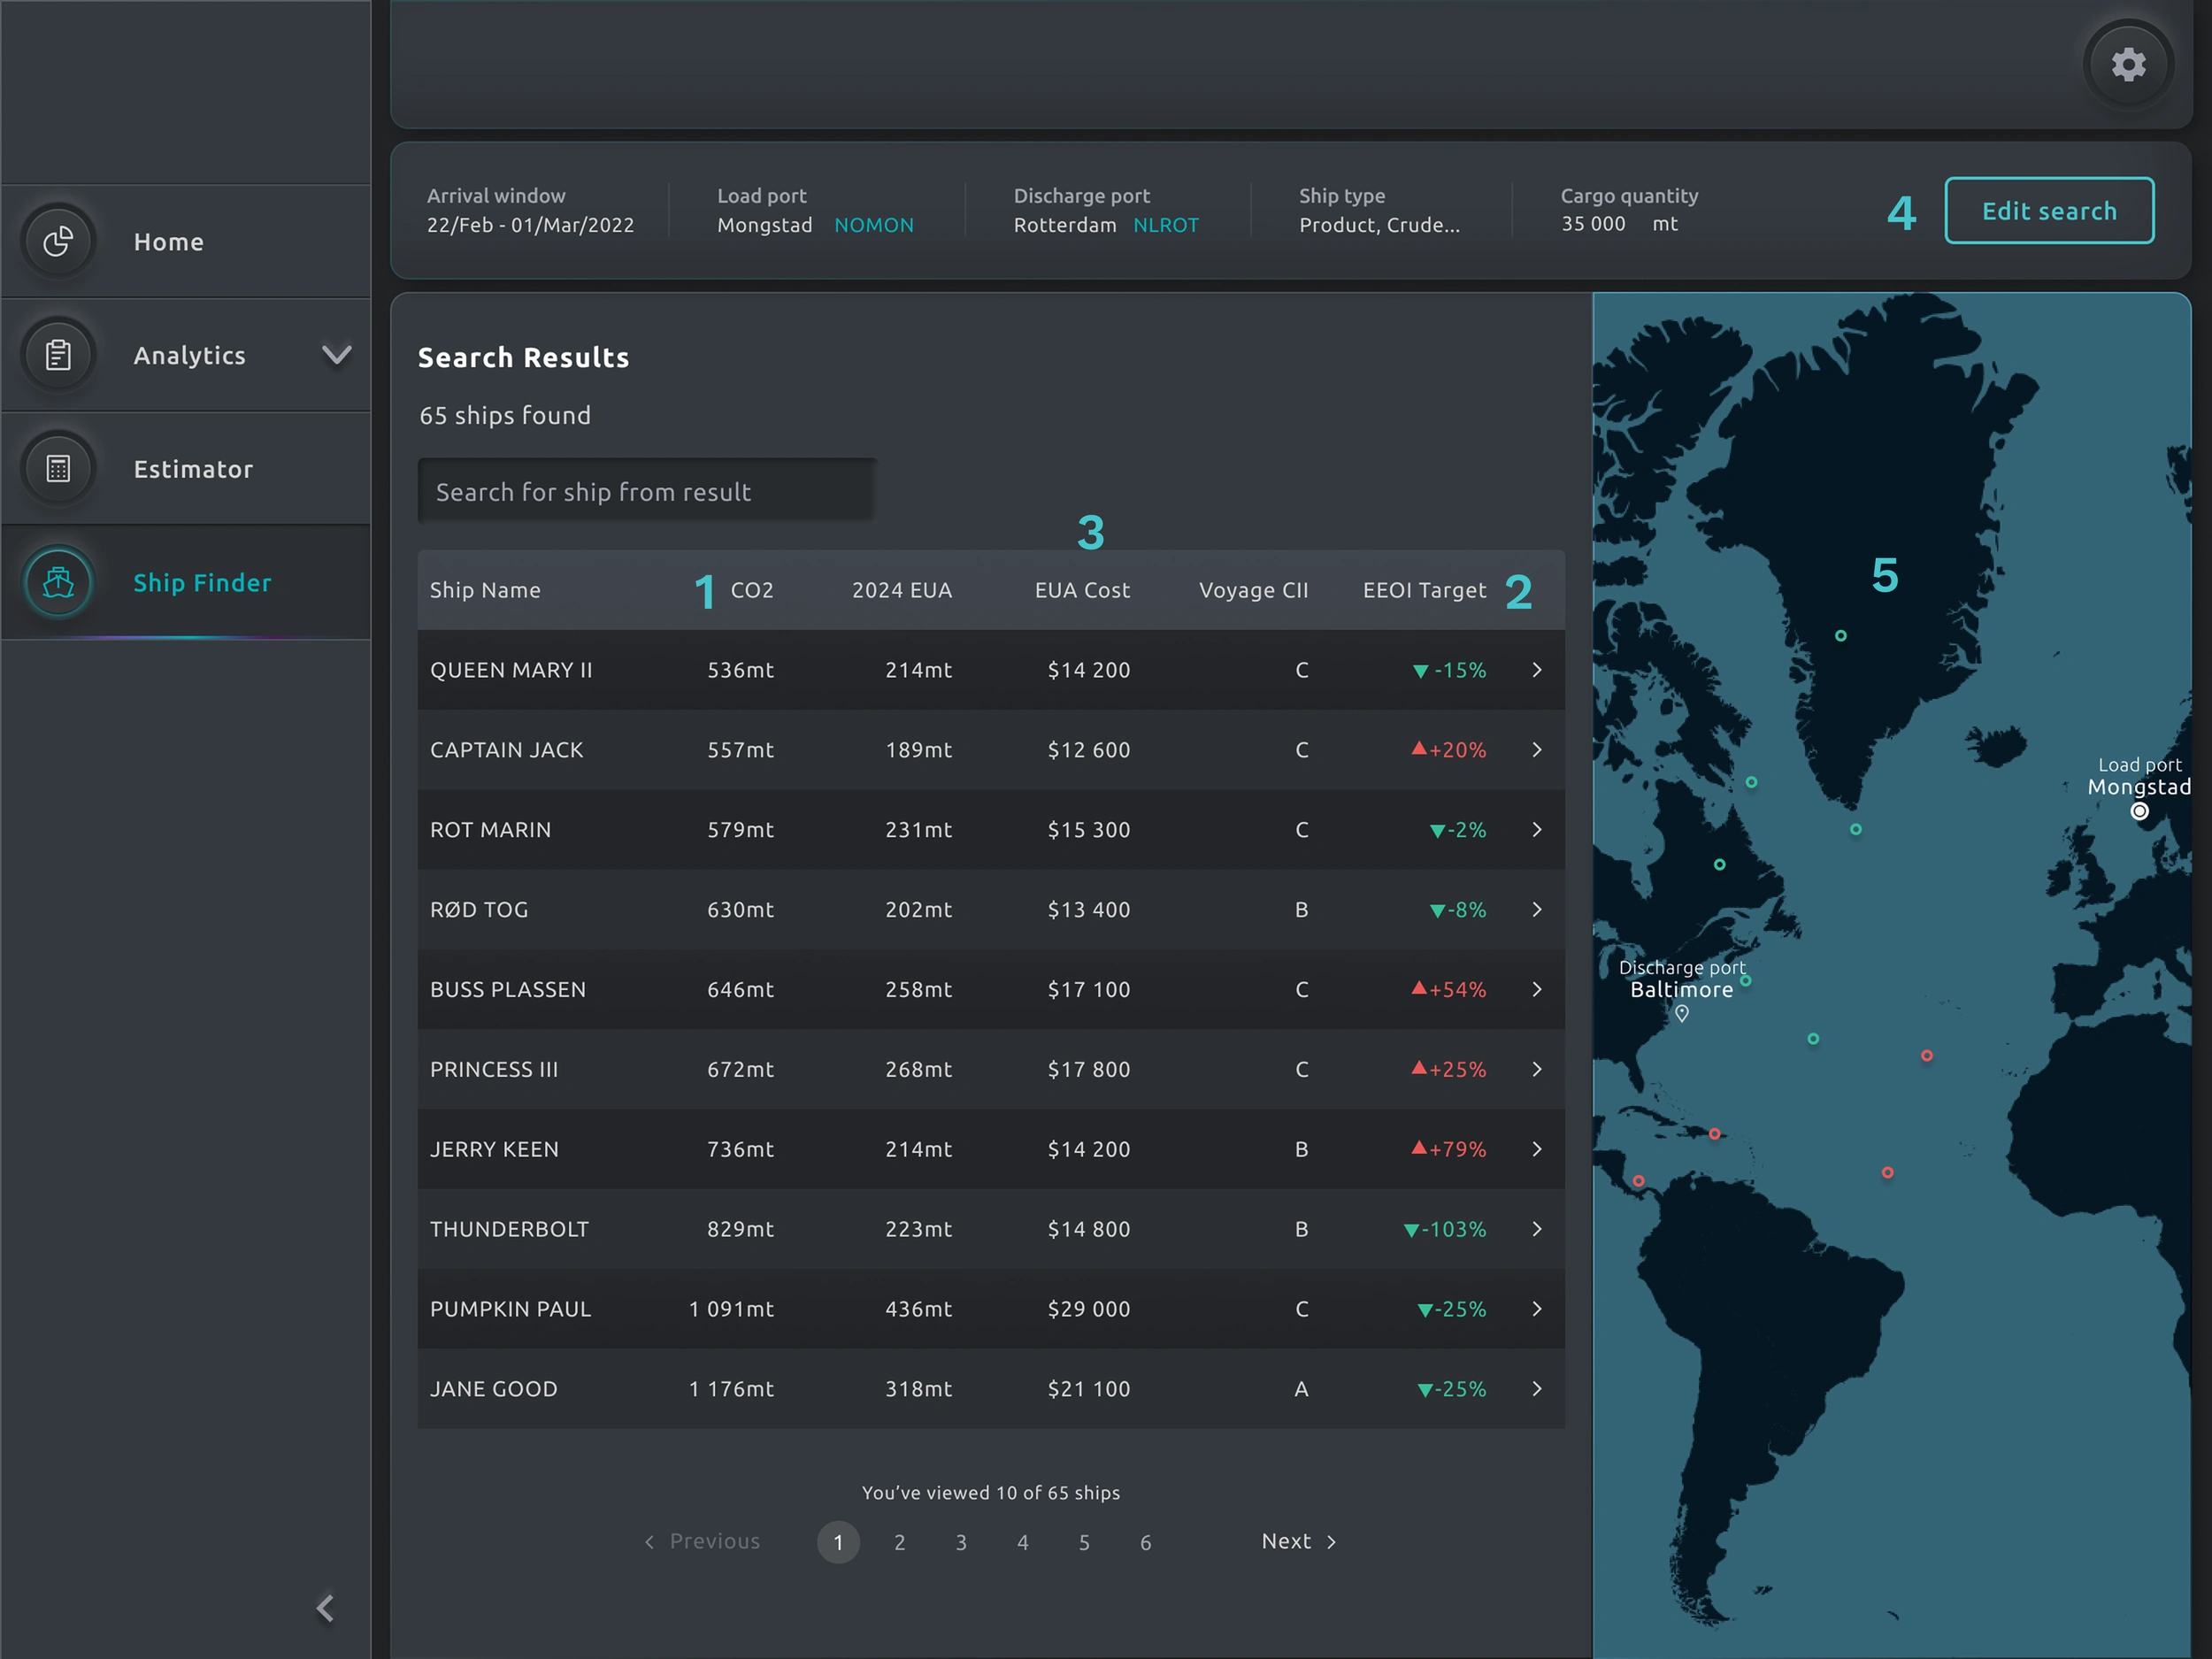This screenshot has height=1659, width=2212.
Task: Click the Baltimore discharge port pin
Action: [x=1682, y=1013]
